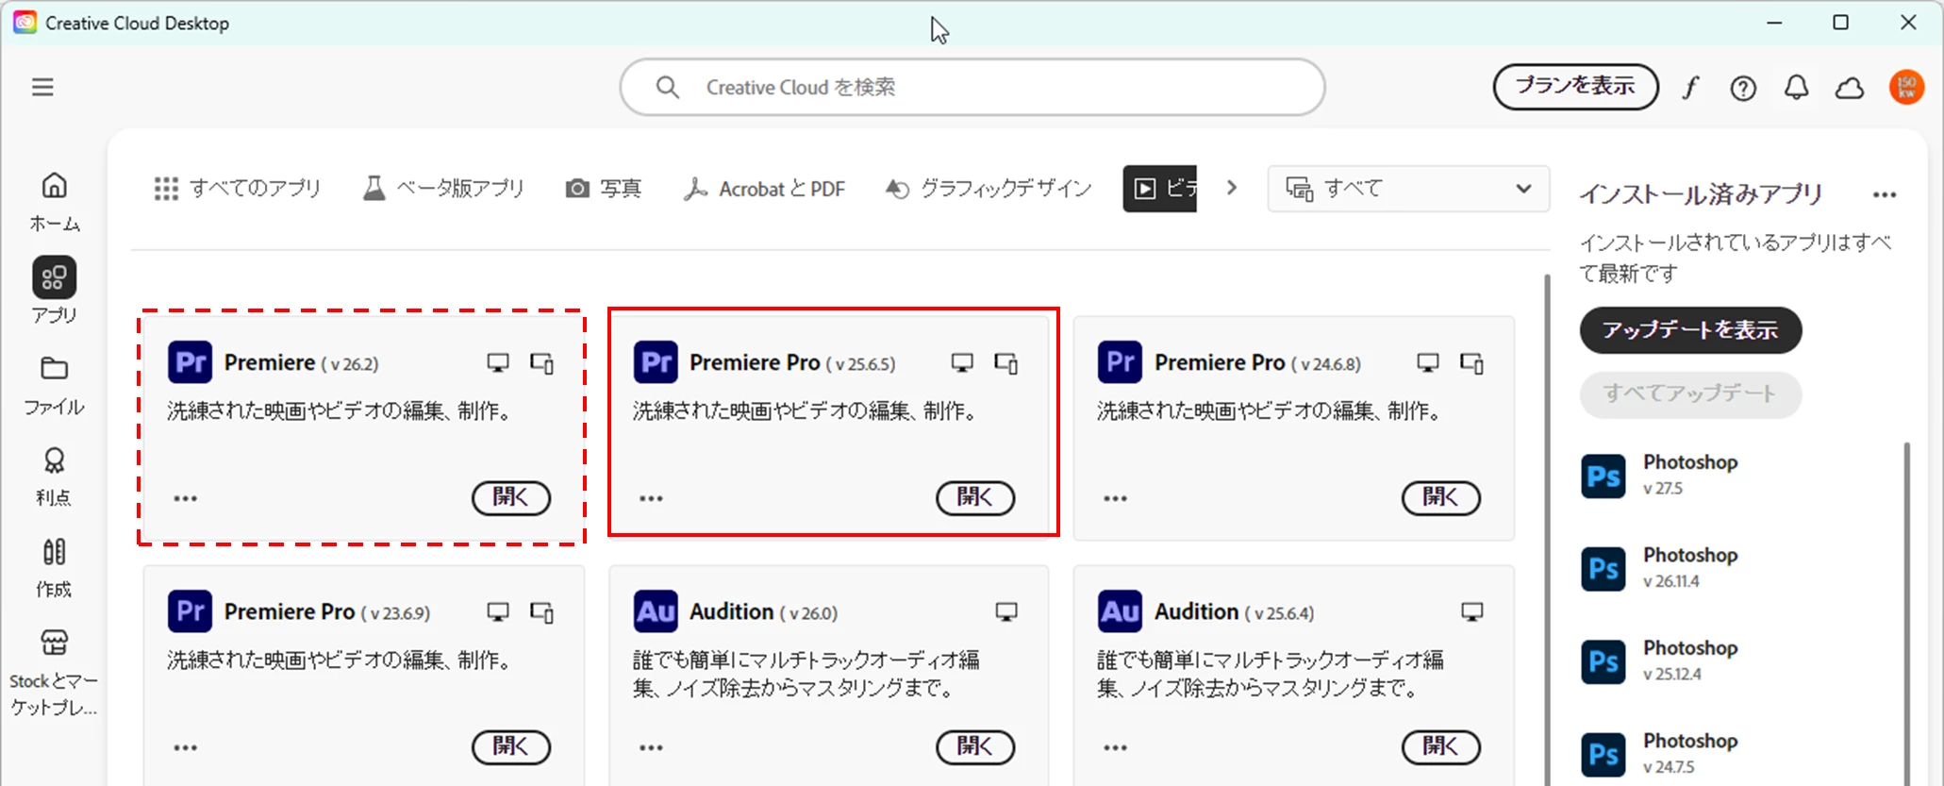Show more category tabs with right chevron
This screenshot has width=1944, height=786.
point(1232,188)
